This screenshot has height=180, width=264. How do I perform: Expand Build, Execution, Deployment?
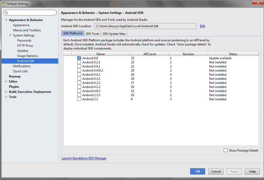[x=6, y=92]
